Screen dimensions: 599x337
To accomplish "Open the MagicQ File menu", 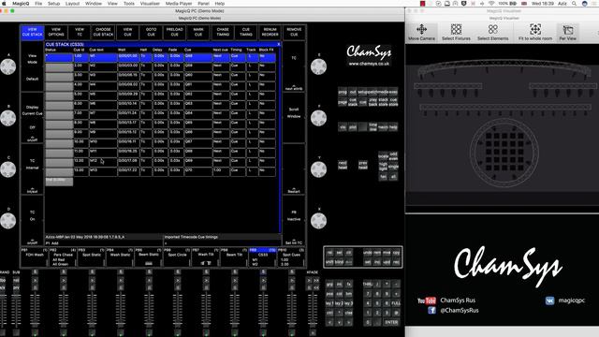I will (38, 4).
